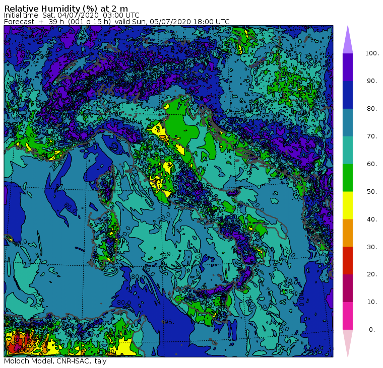The height and width of the screenshot is (368, 383).
Task: Click the '90.' legend label
Action: coord(372,81)
